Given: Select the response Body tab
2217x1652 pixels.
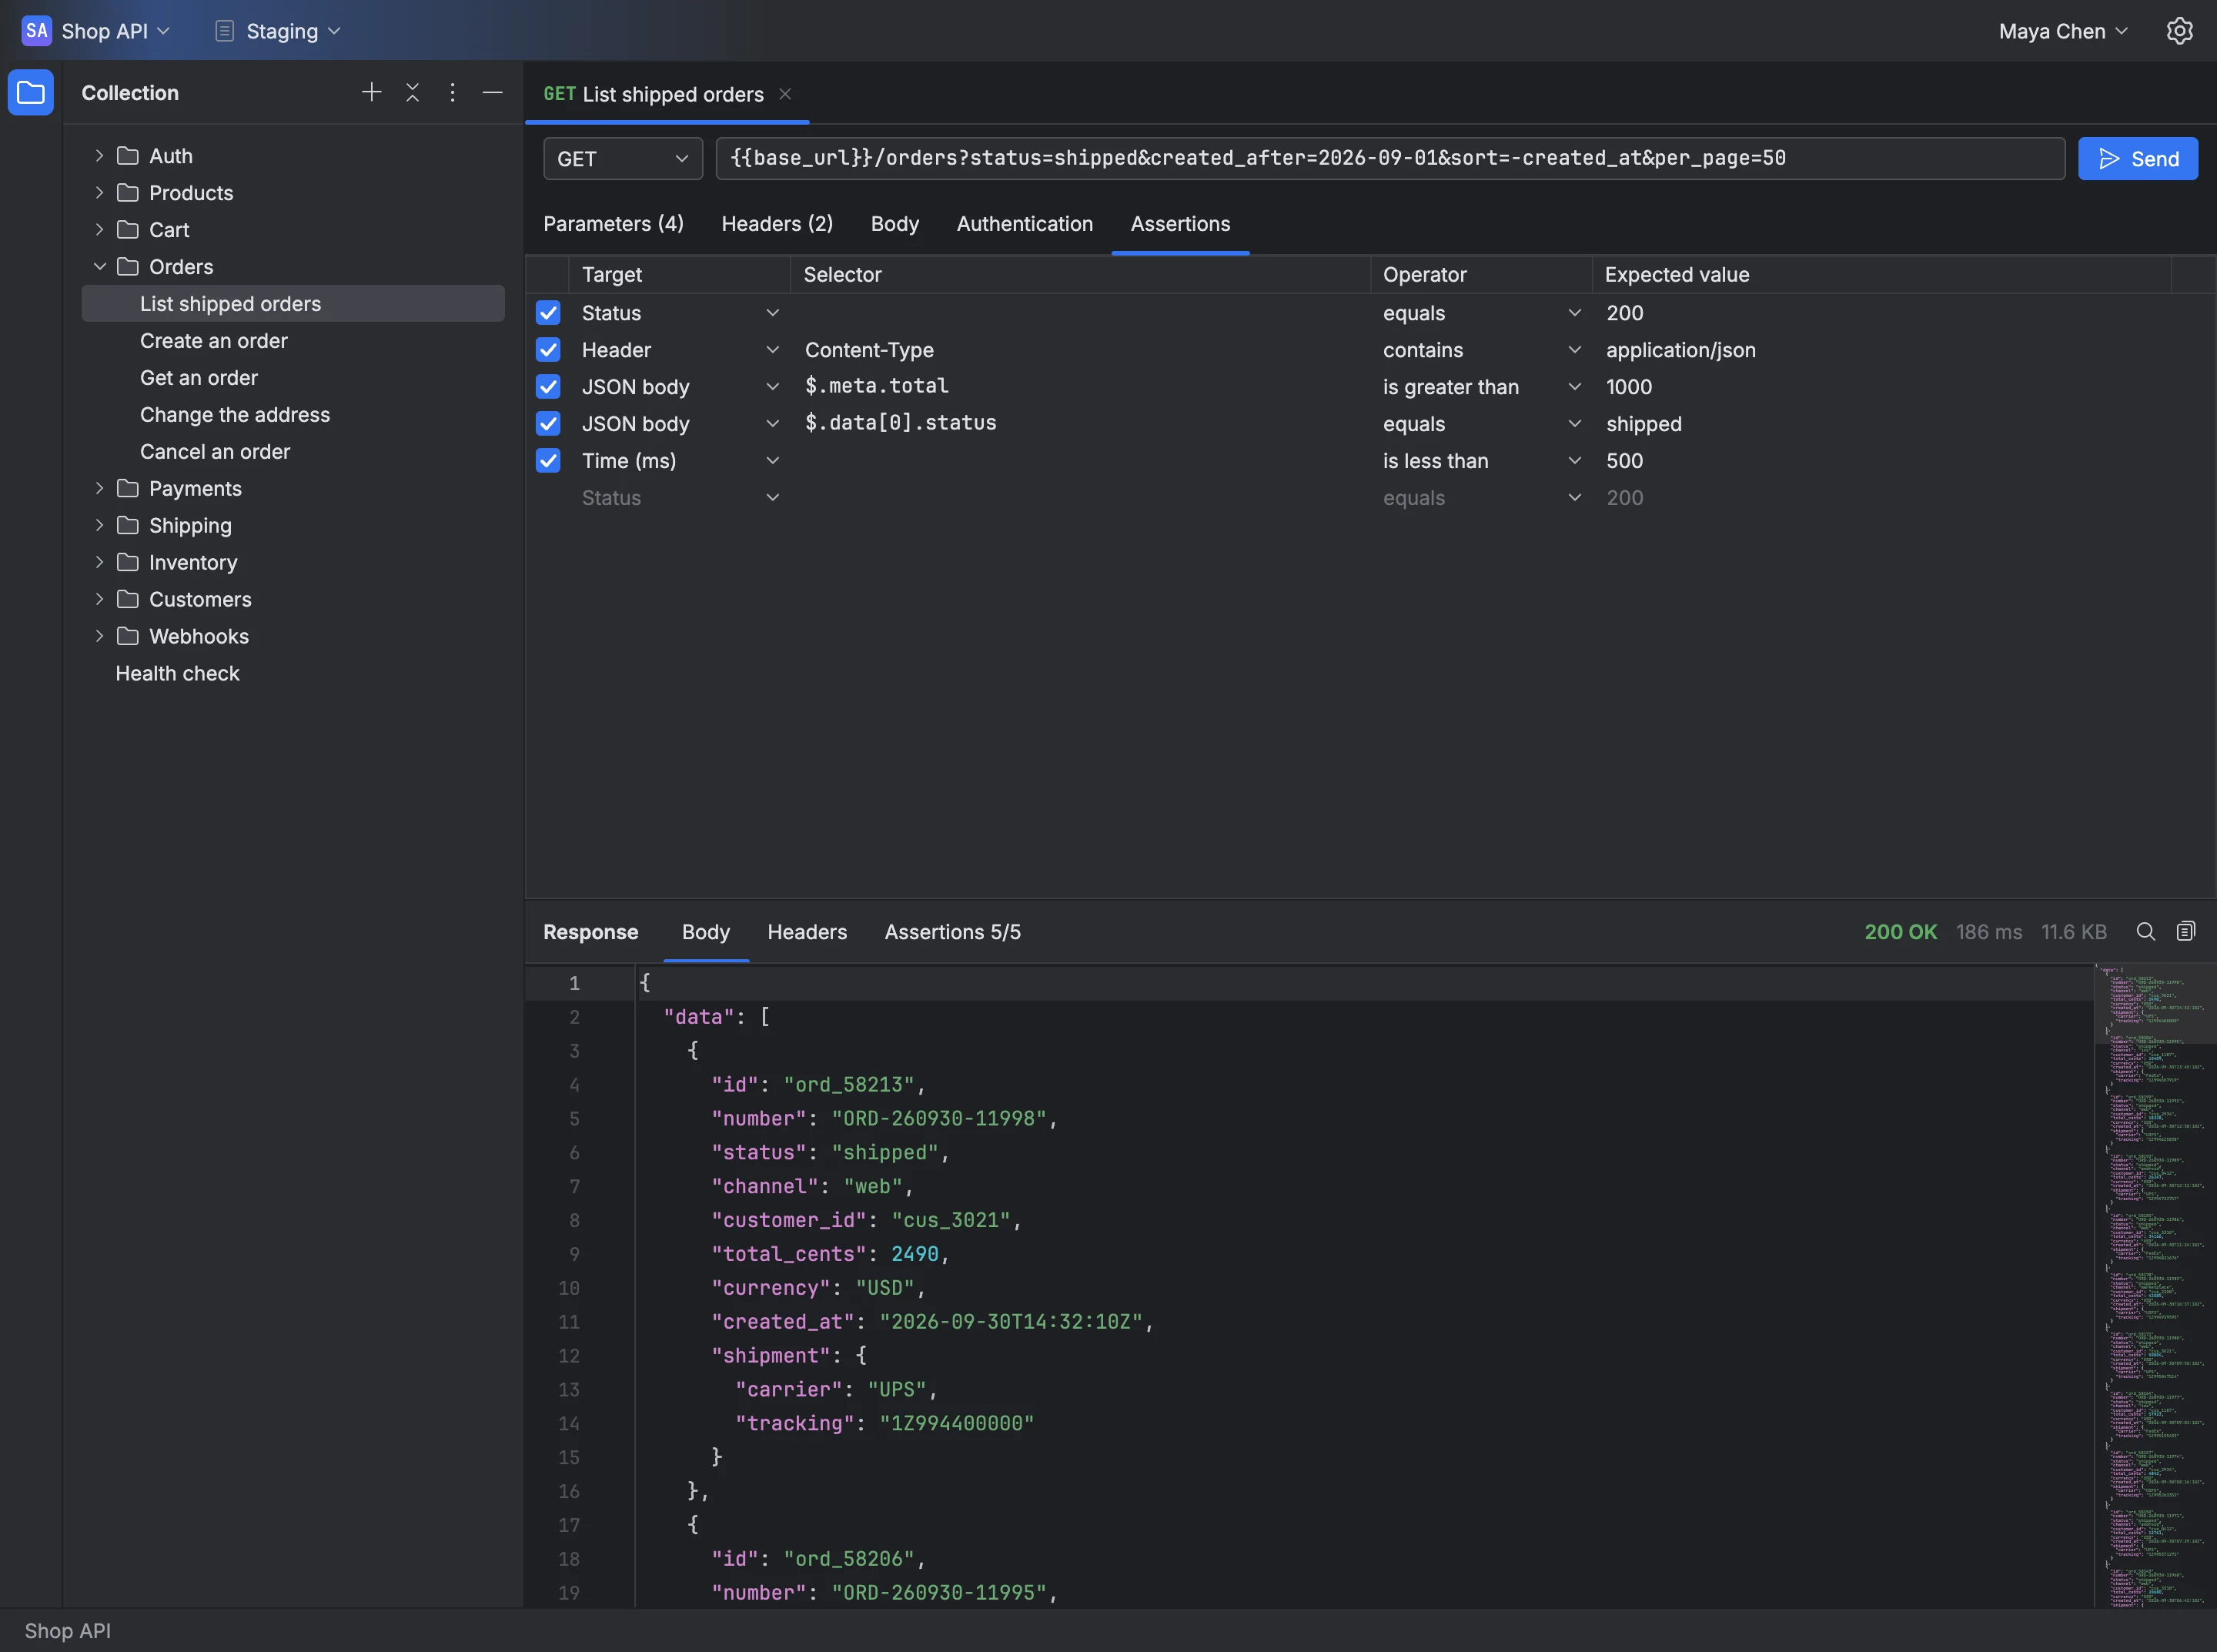Looking at the screenshot, I should pyautogui.click(x=705, y=932).
